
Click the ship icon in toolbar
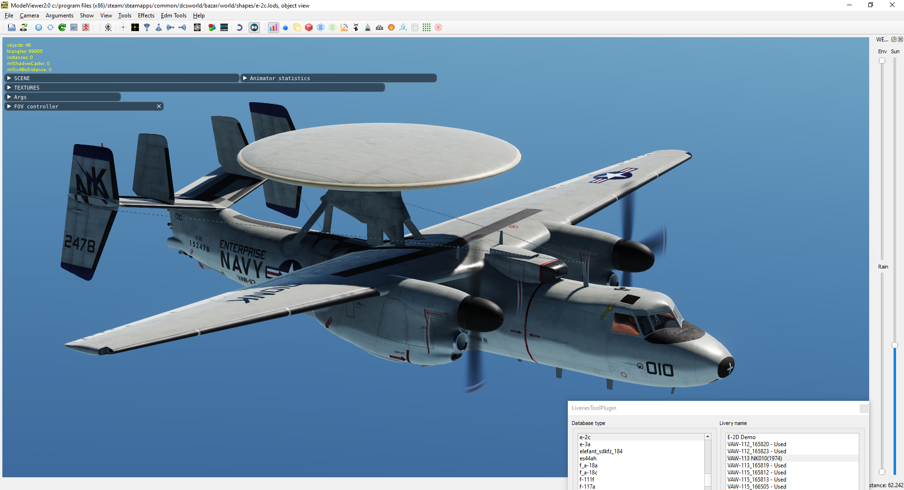[x=368, y=27]
